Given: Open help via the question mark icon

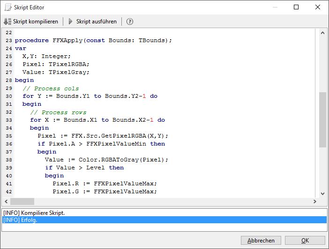Looking at the screenshot, I should tap(130, 22).
